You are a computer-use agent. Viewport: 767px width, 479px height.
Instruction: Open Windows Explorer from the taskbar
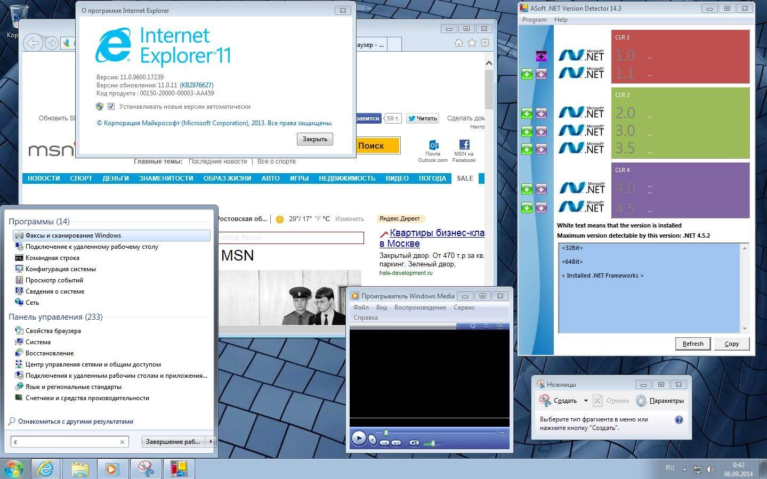(79, 469)
